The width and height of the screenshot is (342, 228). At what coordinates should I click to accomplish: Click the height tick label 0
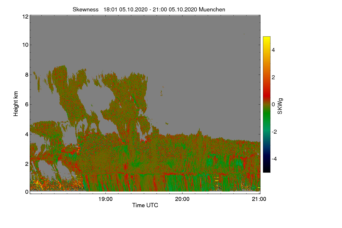pos(27,192)
